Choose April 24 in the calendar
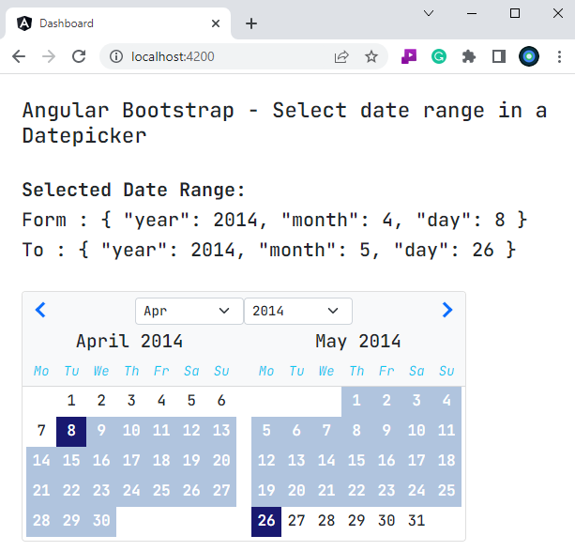 coord(131,490)
